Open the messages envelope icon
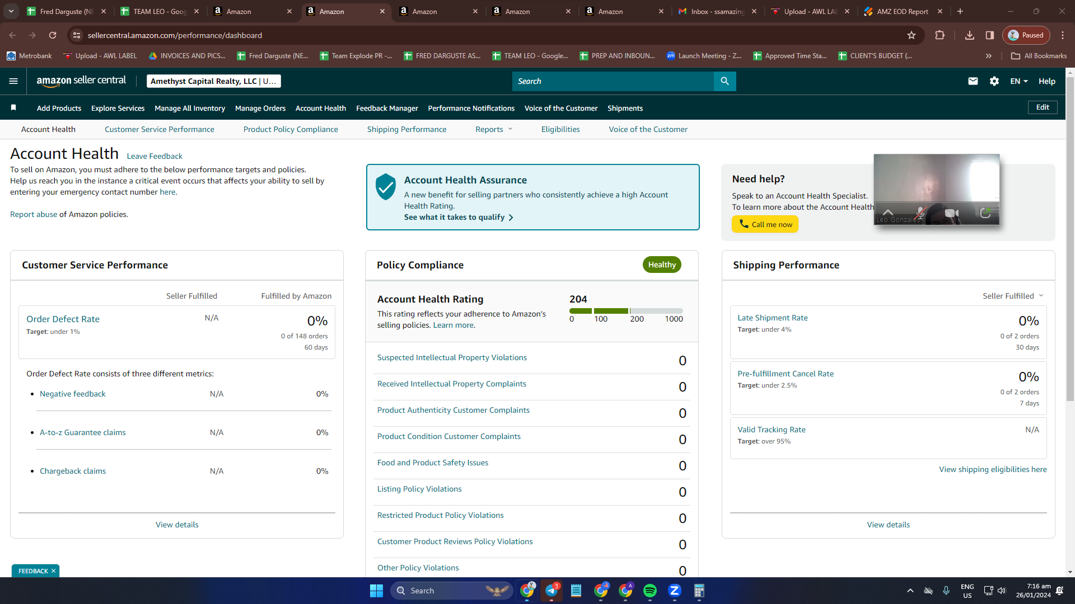 click(973, 81)
